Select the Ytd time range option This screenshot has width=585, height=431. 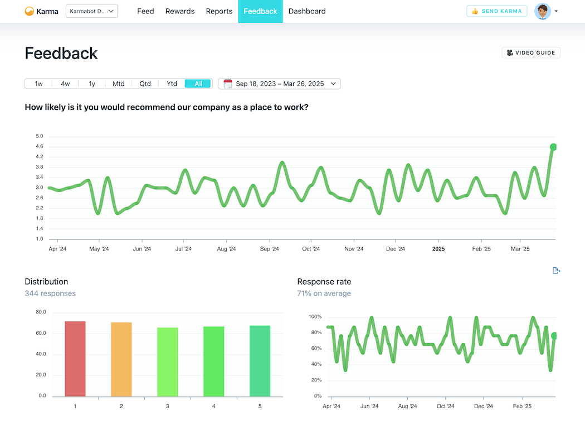[x=172, y=84]
